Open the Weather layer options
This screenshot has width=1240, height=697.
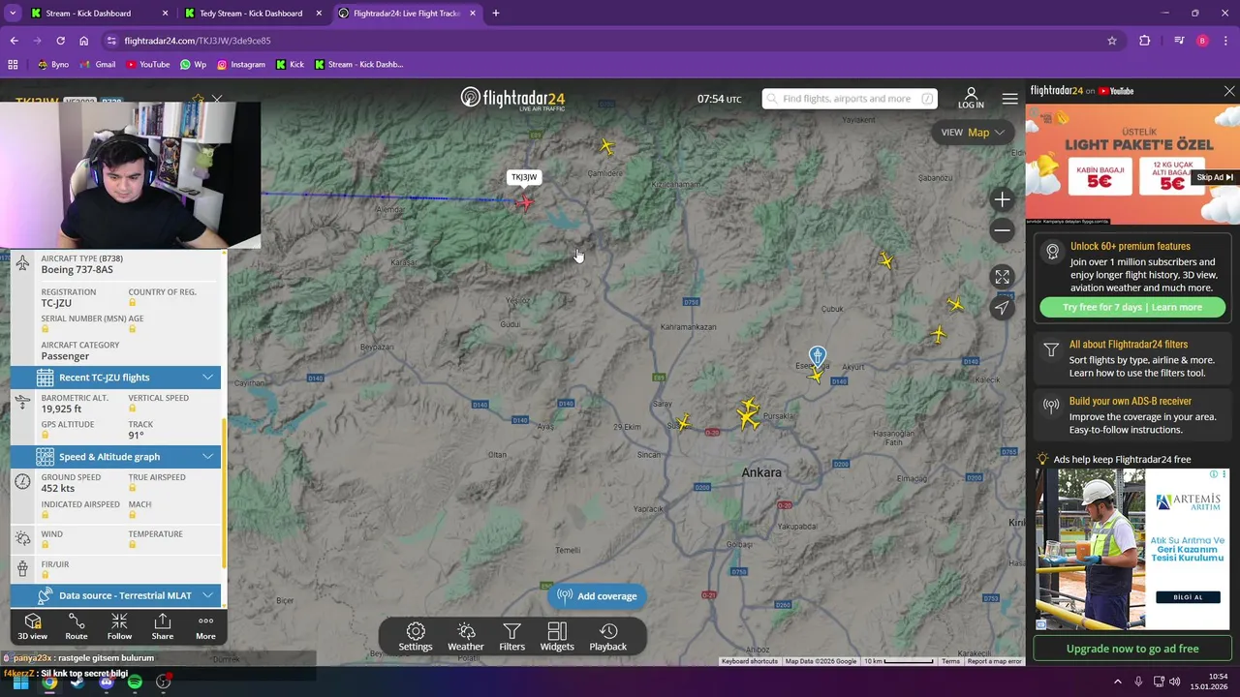[465, 637]
